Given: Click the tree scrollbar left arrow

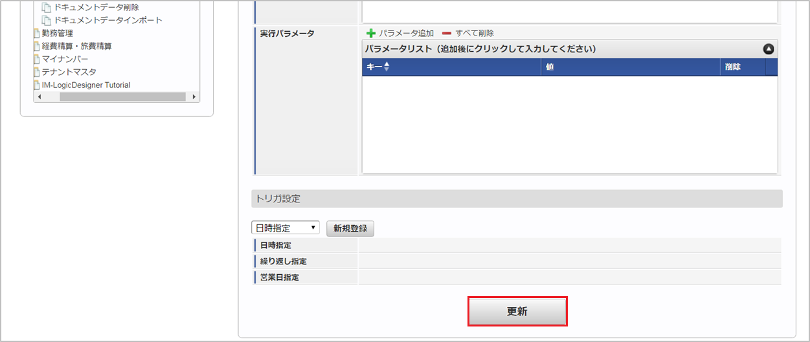Looking at the screenshot, I should 39,96.
